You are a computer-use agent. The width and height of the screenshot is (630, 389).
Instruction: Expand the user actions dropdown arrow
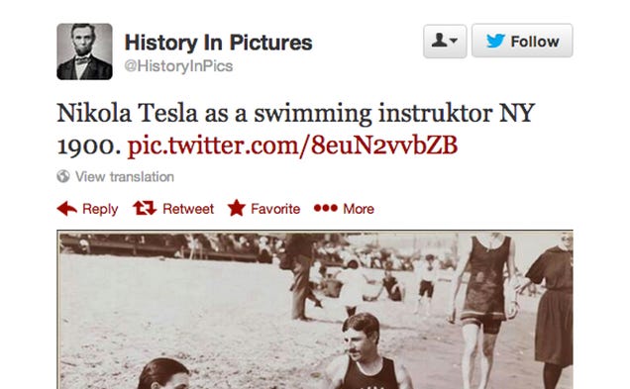[454, 41]
